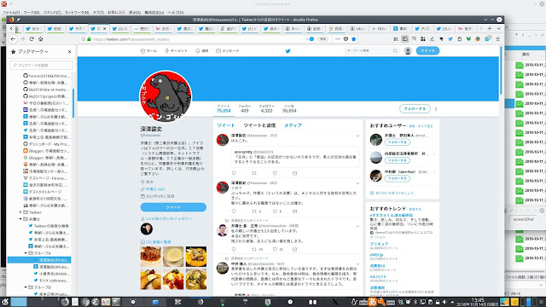Switch to ツイートと返信 tab
Screen dimensions: 546x307
259,125
